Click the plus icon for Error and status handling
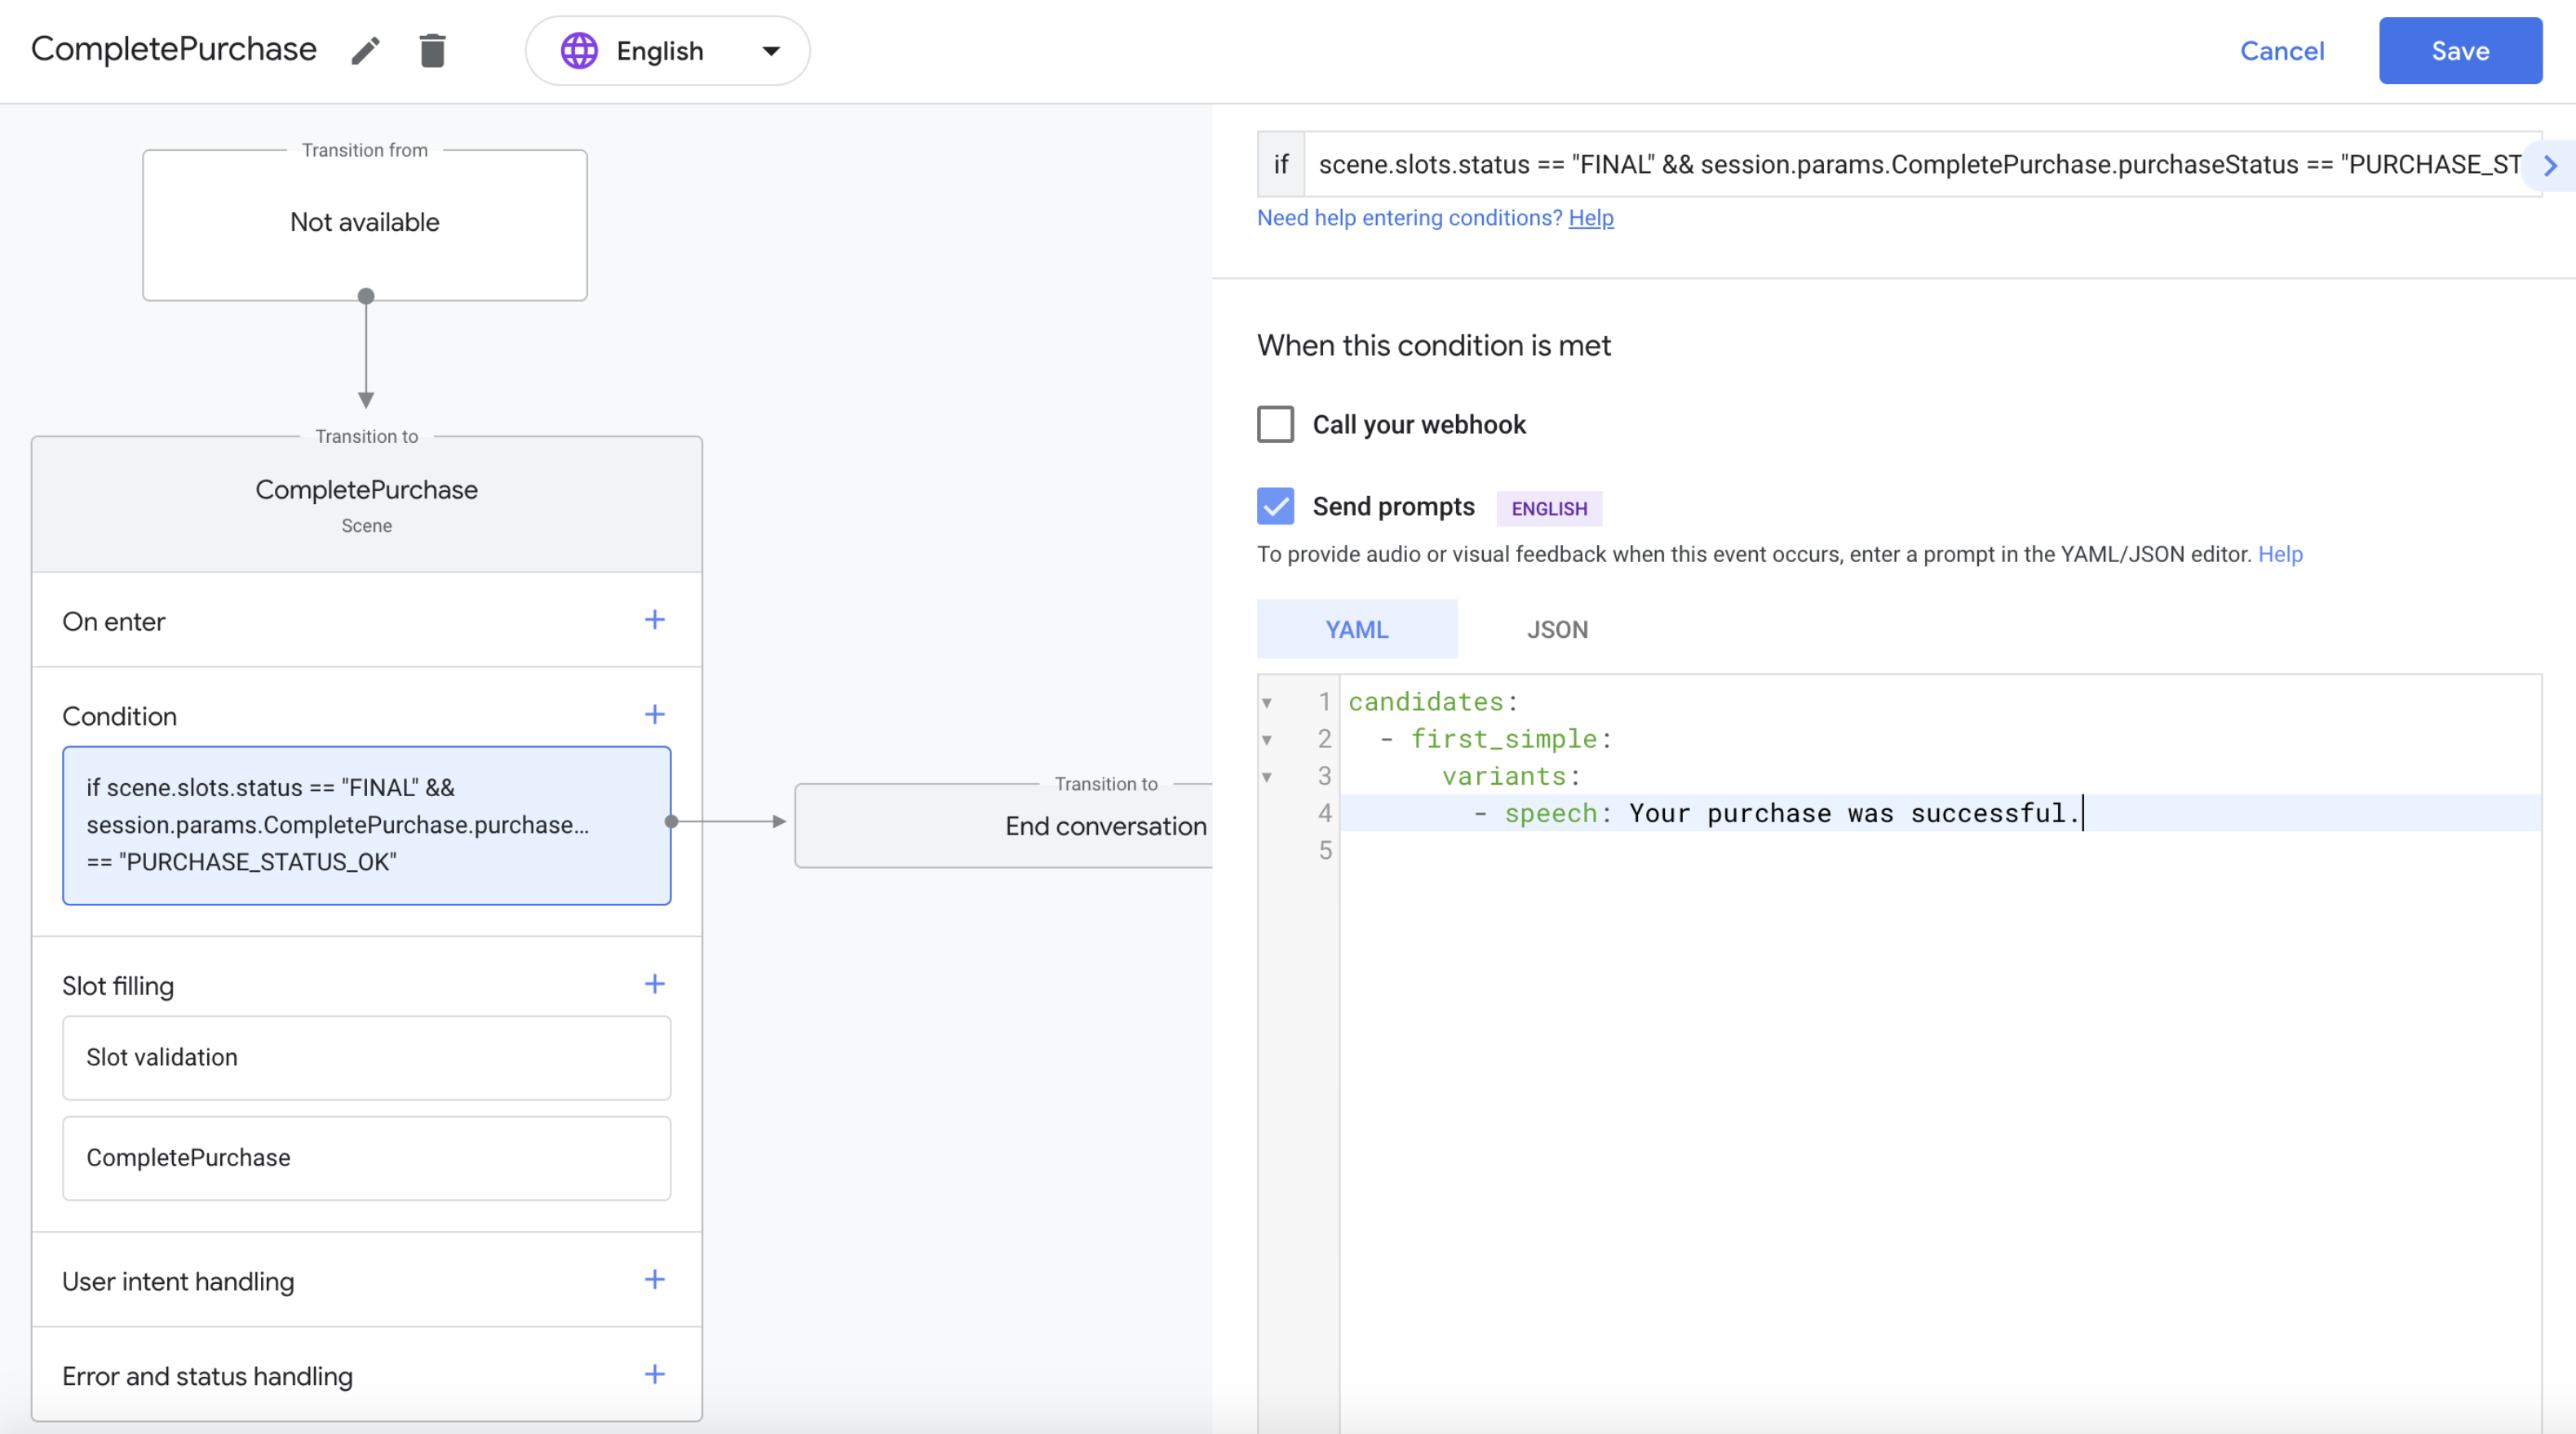The width and height of the screenshot is (2576, 1434). pos(654,1375)
